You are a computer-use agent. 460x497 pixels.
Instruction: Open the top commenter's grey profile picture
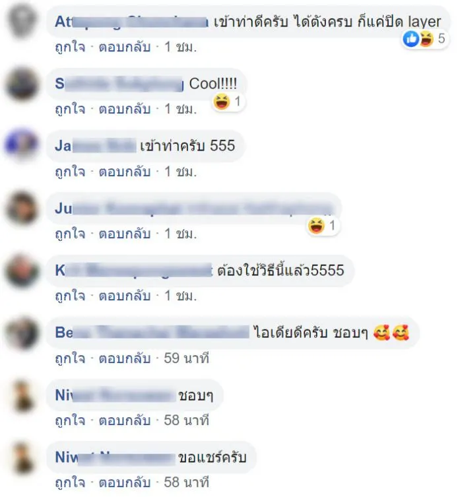[22, 22]
